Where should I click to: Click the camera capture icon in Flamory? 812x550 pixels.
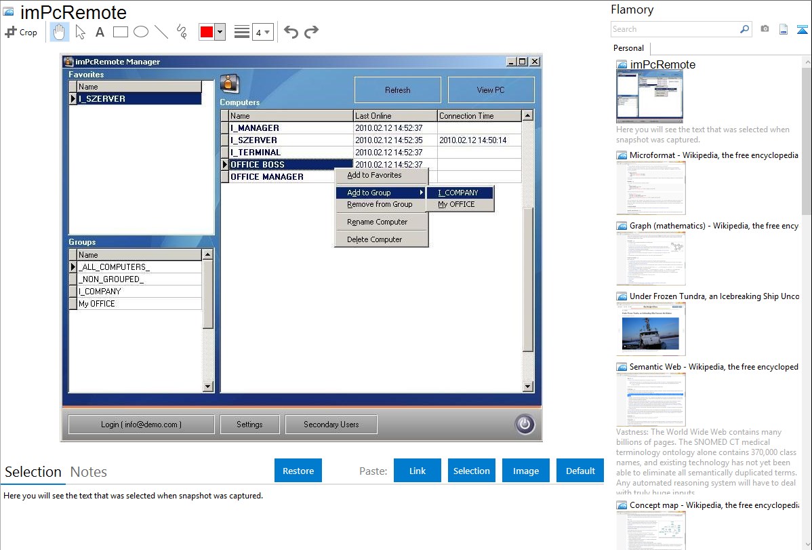pos(765,29)
